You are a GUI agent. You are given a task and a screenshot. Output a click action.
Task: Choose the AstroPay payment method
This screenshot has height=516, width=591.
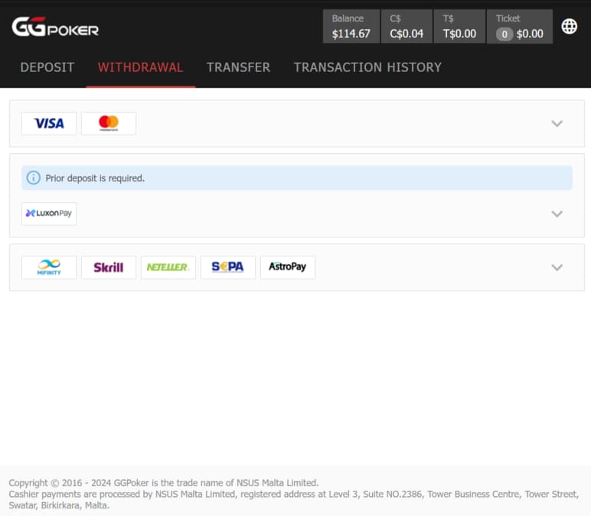tap(288, 267)
